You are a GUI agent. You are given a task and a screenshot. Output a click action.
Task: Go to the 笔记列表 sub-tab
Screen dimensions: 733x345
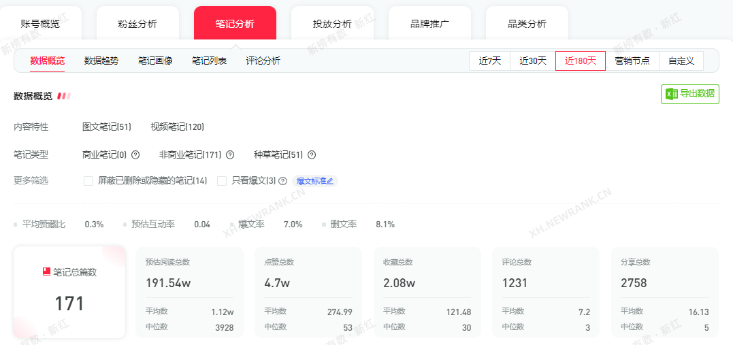point(210,61)
